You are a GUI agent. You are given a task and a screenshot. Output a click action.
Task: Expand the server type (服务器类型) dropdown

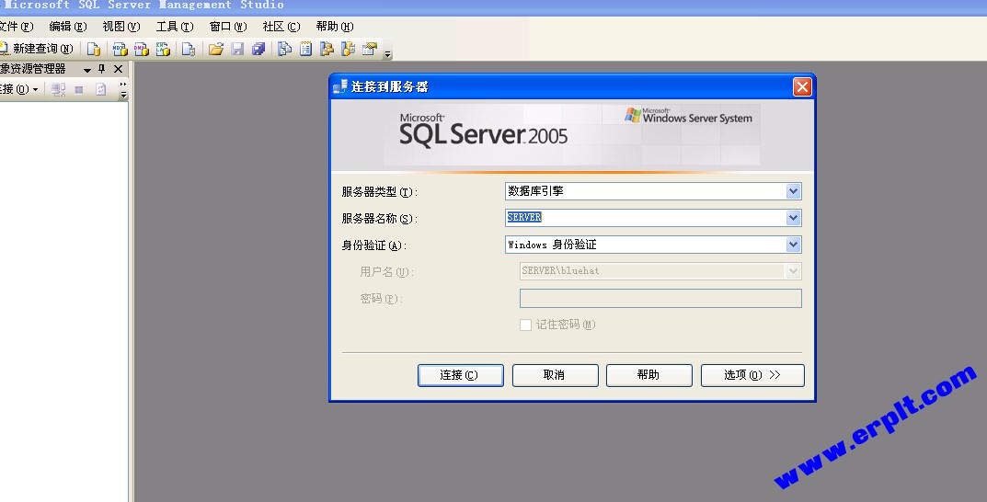[x=793, y=191]
